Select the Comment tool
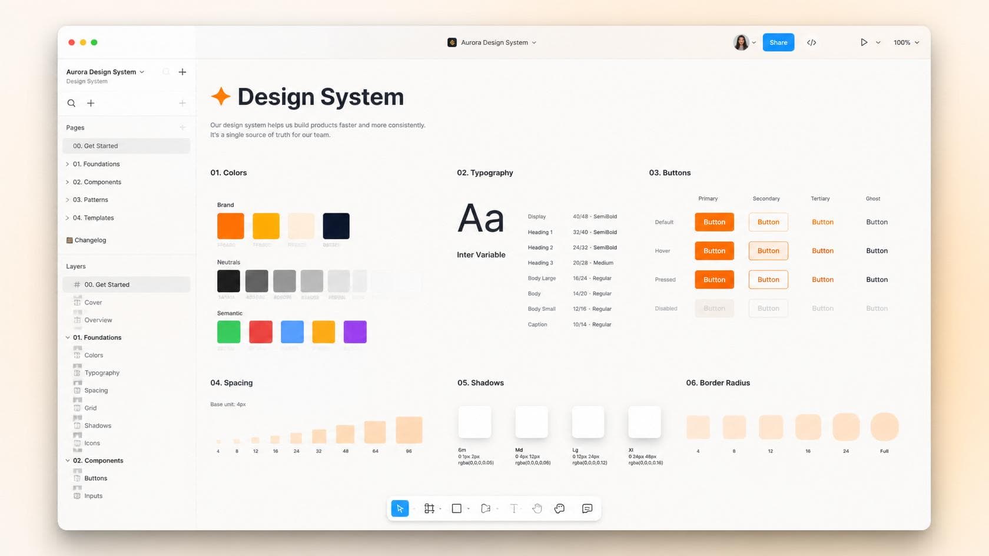Image resolution: width=989 pixels, height=556 pixels. tap(587, 508)
